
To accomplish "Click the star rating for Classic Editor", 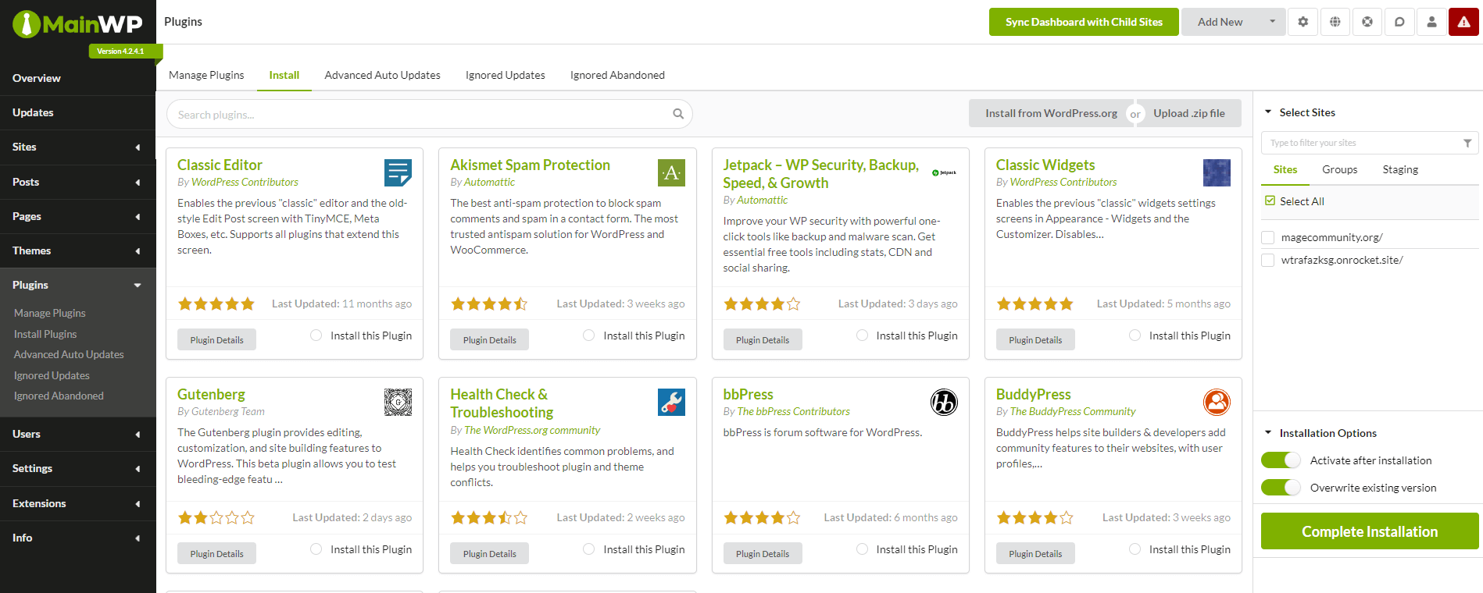I will [216, 304].
